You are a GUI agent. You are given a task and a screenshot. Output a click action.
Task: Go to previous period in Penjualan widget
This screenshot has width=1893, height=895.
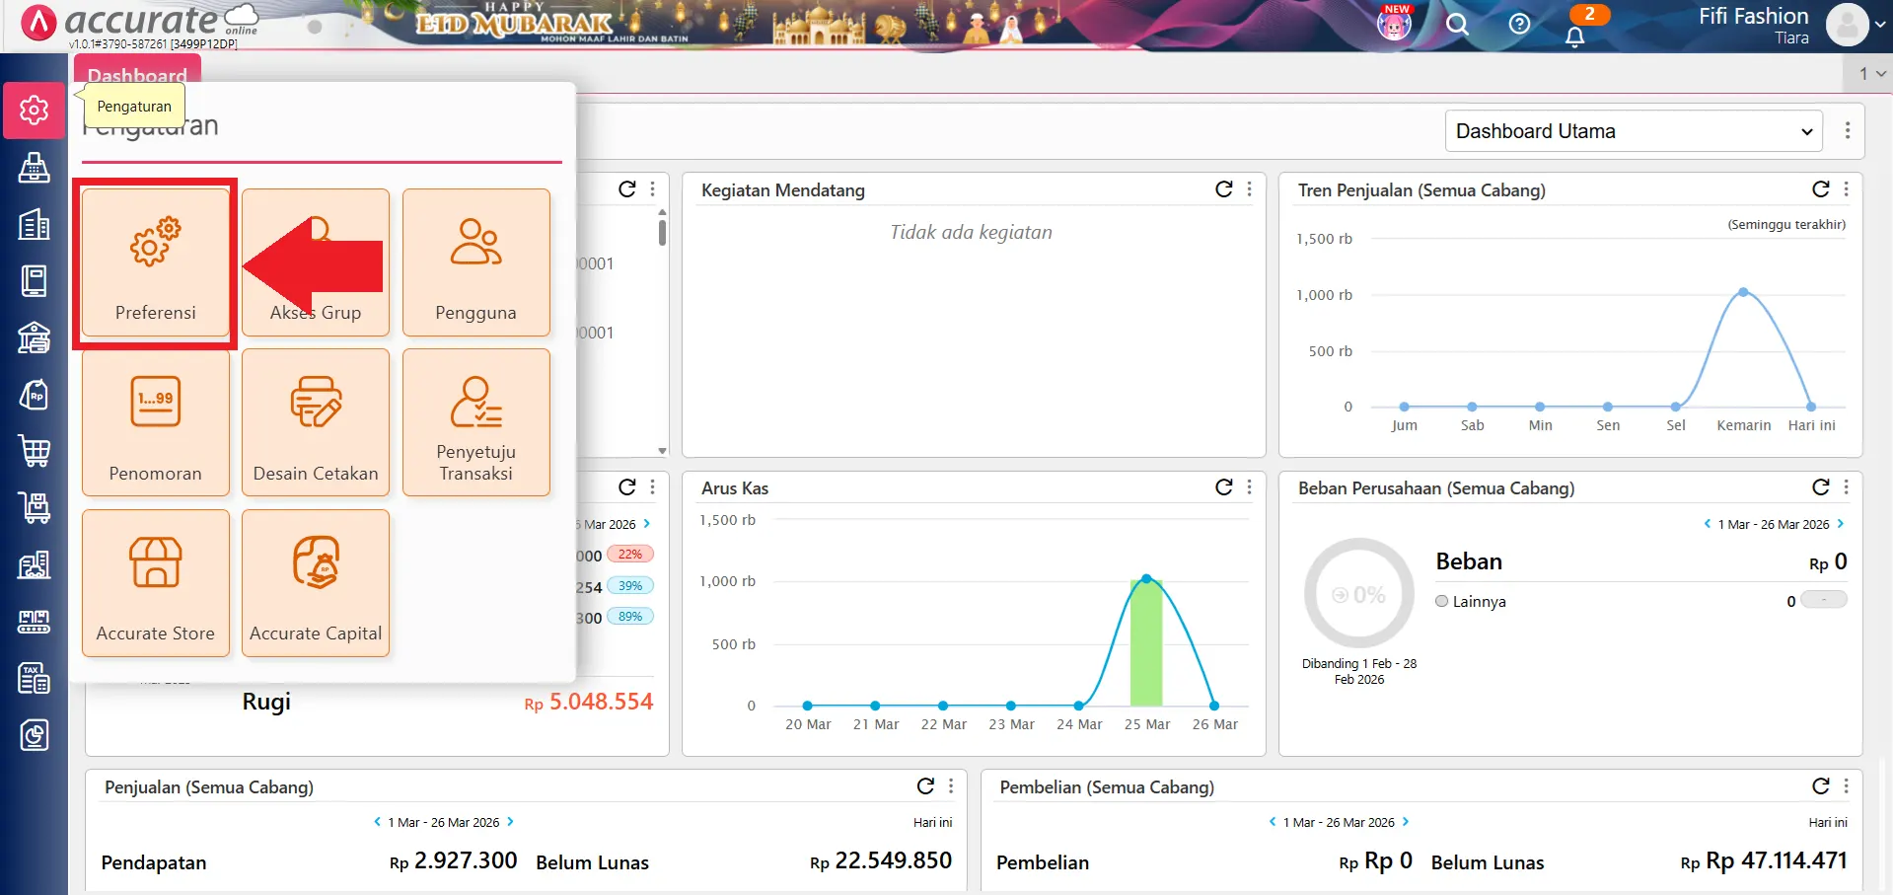pos(377,822)
